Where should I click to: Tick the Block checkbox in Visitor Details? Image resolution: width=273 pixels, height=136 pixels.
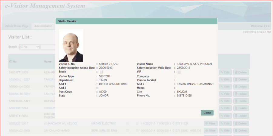101,72
